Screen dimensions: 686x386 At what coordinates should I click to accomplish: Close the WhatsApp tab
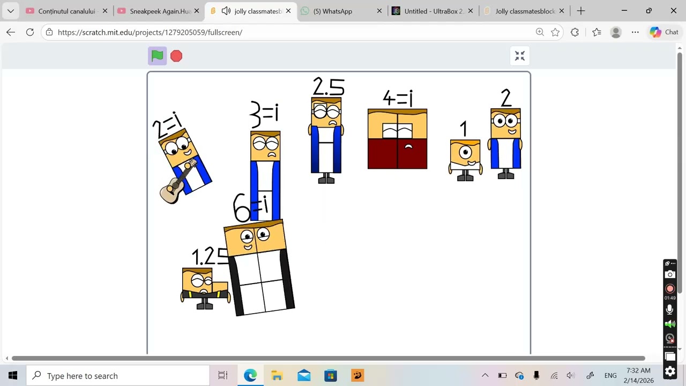(380, 11)
